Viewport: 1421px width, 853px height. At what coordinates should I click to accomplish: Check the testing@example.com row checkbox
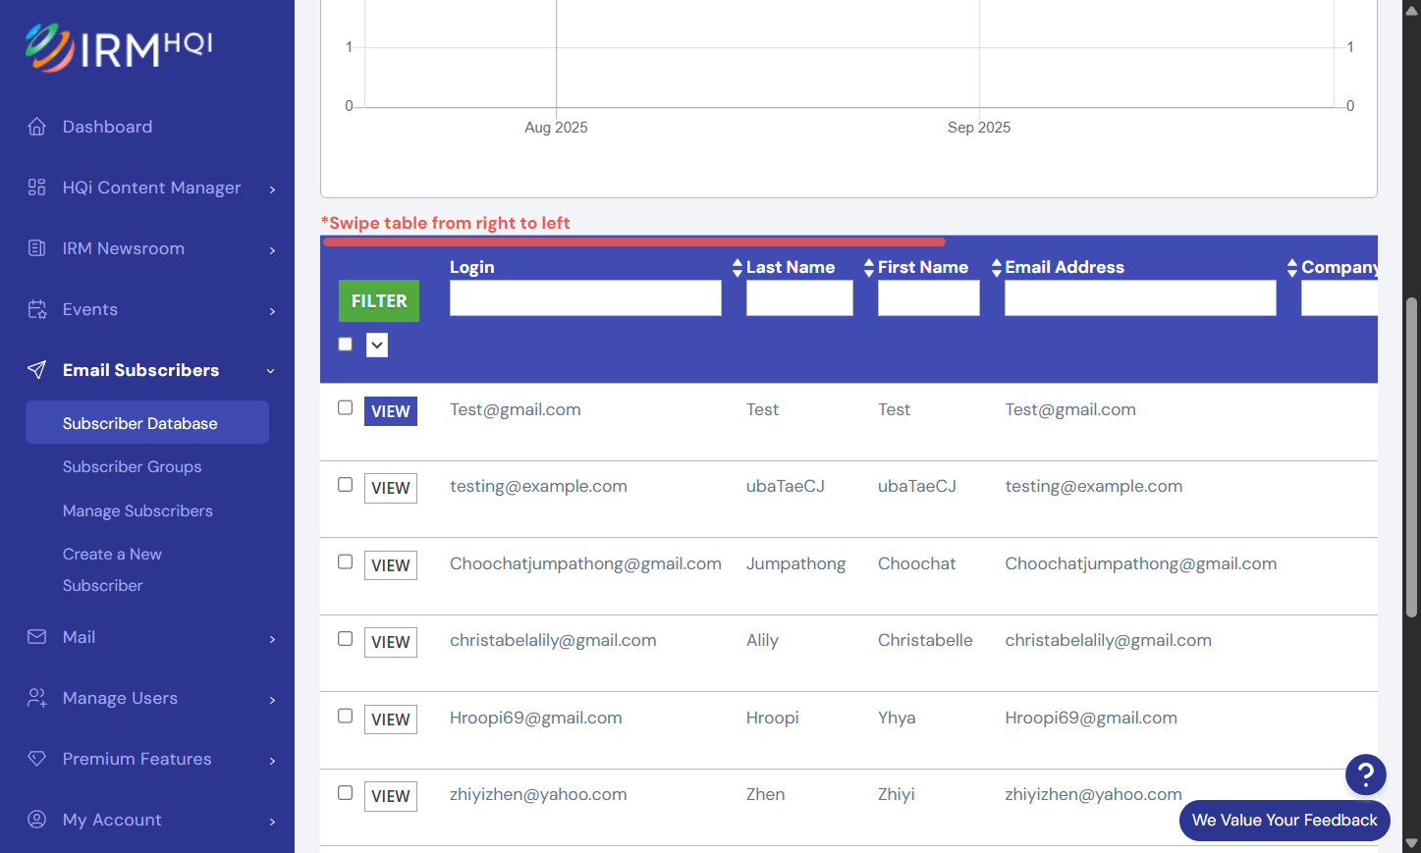point(345,485)
